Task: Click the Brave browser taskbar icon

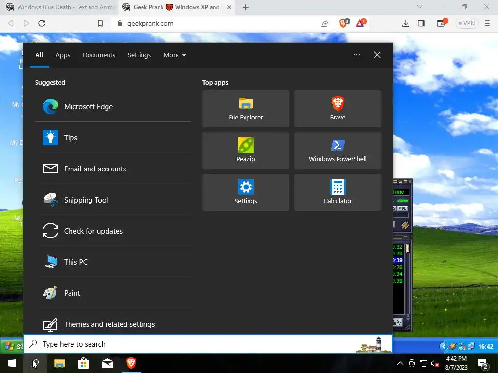Action: coord(131,363)
